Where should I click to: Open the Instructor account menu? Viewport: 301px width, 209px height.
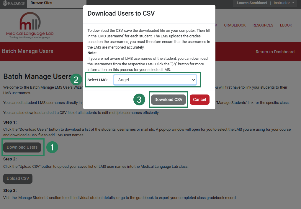(x=283, y=3)
